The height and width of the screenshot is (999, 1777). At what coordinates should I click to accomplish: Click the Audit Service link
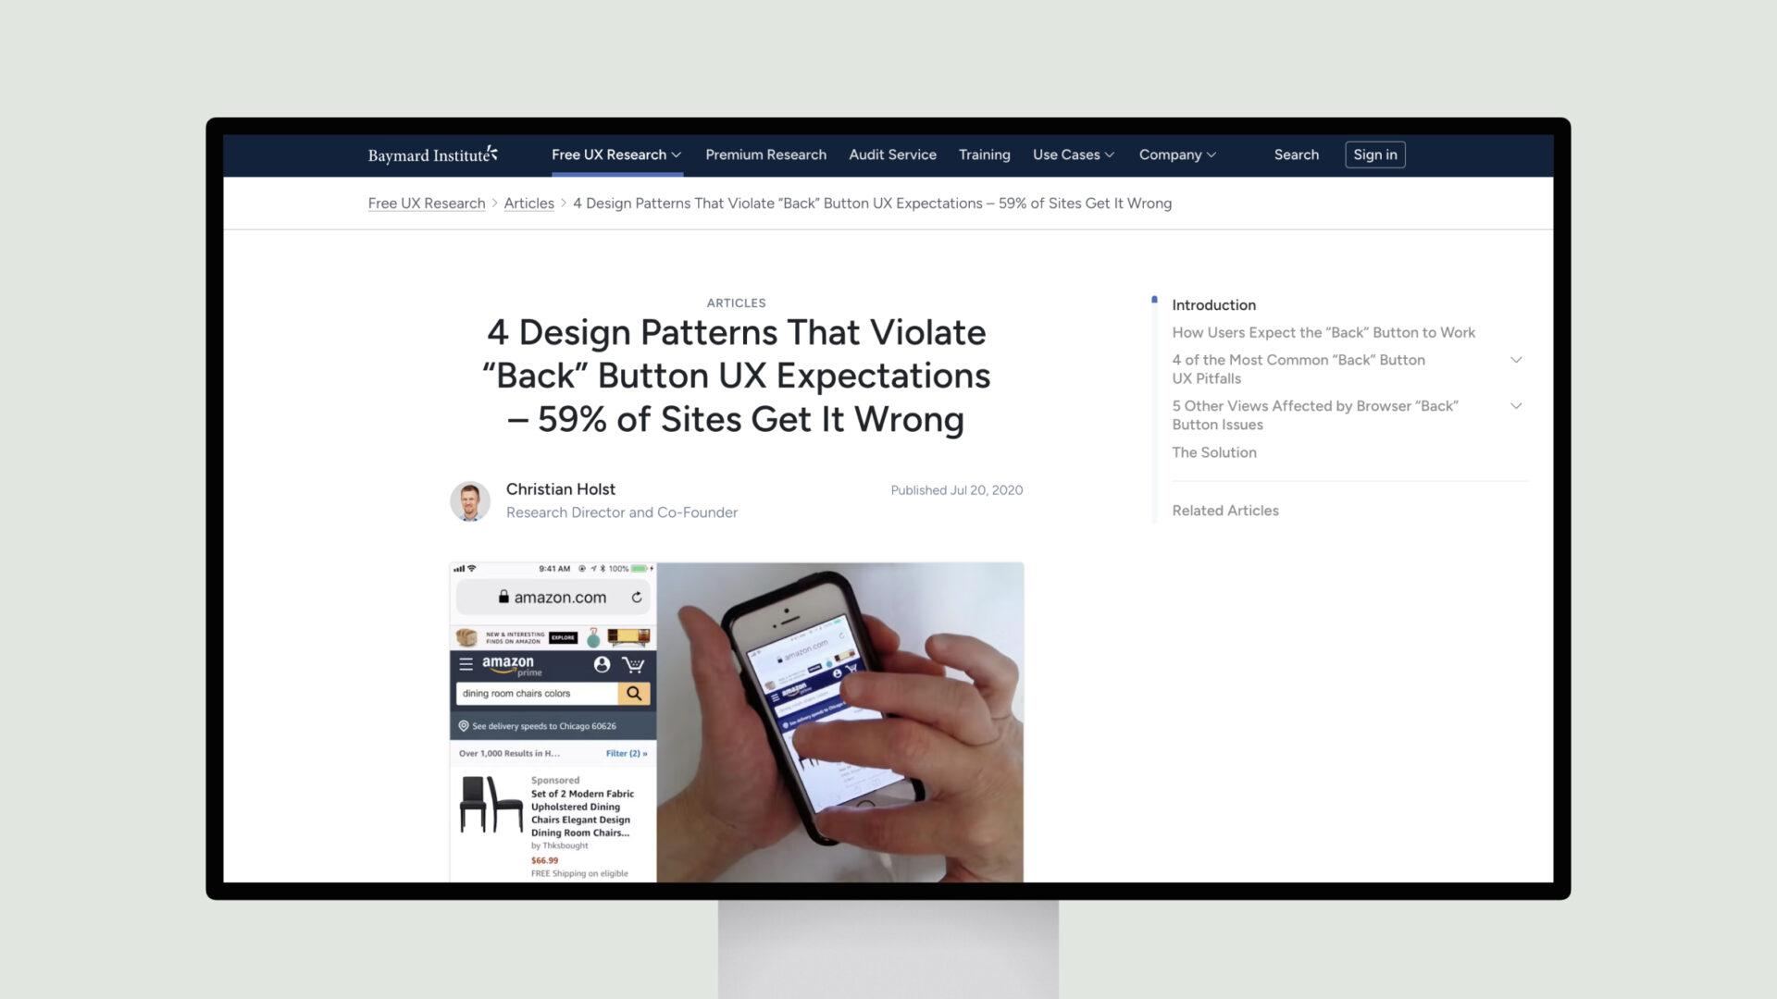click(892, 154)
